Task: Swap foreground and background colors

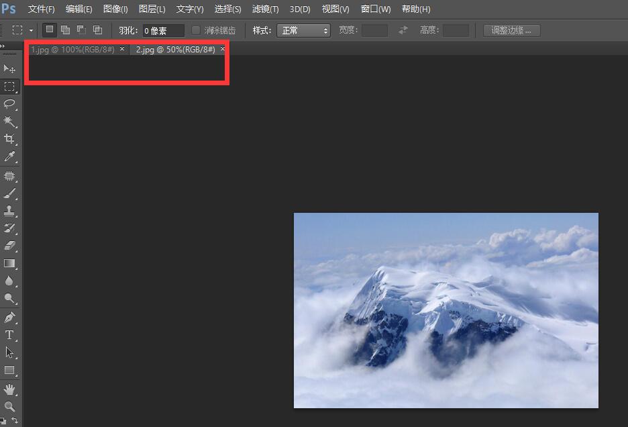Action: click(15, 420)
